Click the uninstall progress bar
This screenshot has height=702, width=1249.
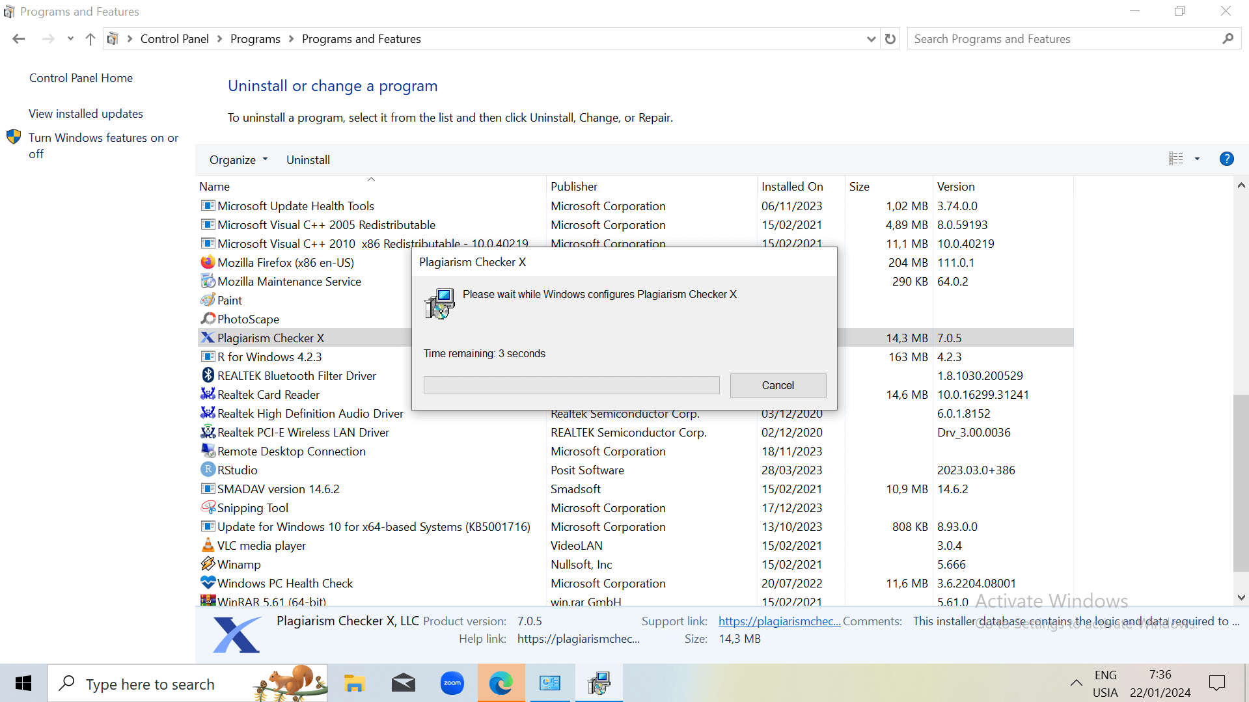(571, 385)
